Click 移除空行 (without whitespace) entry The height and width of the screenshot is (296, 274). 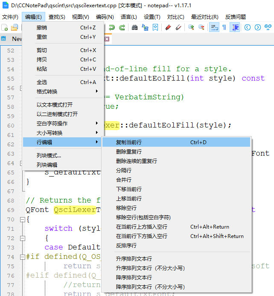(176, 208)
